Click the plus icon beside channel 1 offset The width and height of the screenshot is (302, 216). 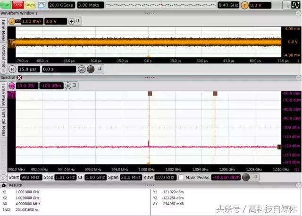[72, 21]
